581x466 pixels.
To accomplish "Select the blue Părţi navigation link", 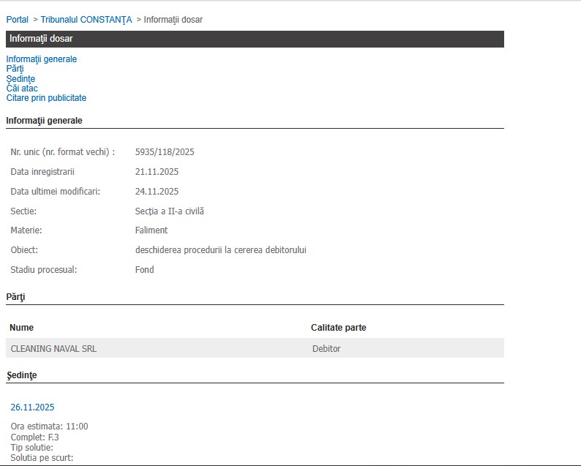I will pos(15,69).
